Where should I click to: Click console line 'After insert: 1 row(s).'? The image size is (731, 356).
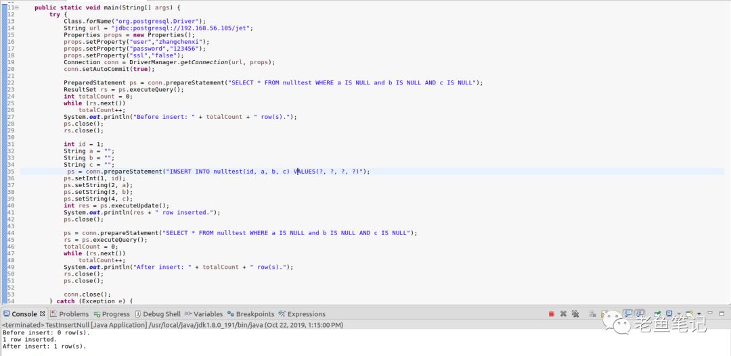click(44, 347)
